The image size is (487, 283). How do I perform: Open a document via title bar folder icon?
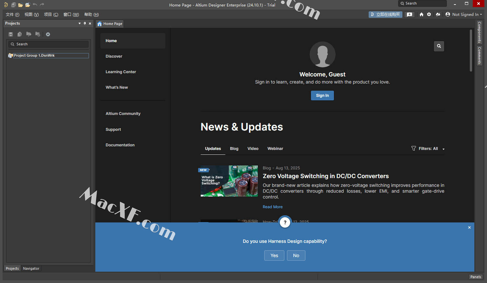tap(20, 5)
